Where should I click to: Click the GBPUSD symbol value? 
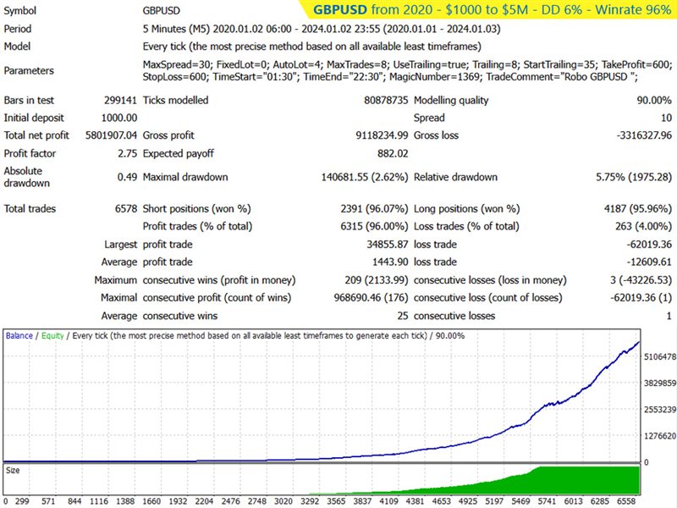point(162,10)
